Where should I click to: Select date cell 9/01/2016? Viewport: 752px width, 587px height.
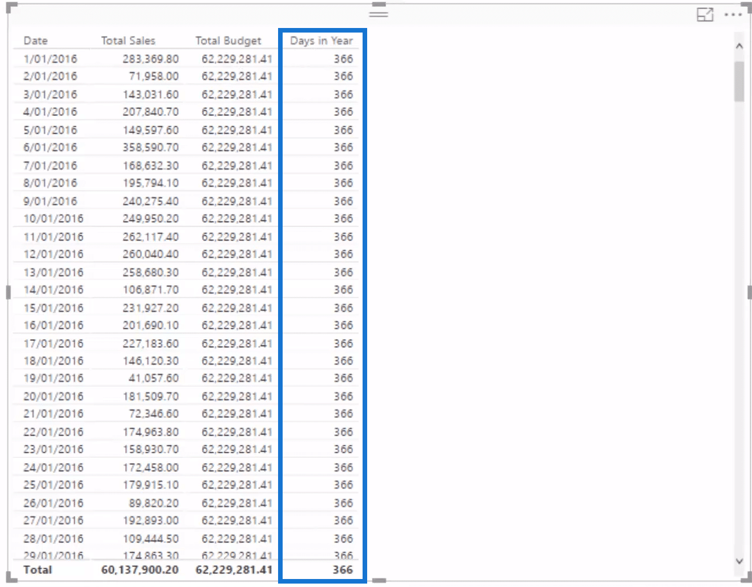50,201
